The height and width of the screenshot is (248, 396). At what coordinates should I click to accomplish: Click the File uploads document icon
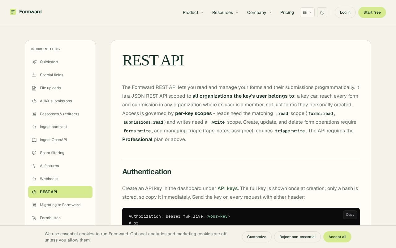pos(34,88)
